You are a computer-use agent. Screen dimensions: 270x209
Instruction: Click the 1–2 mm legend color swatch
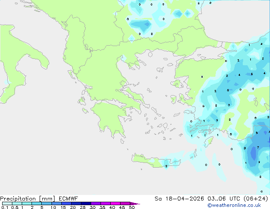(27, 203)
